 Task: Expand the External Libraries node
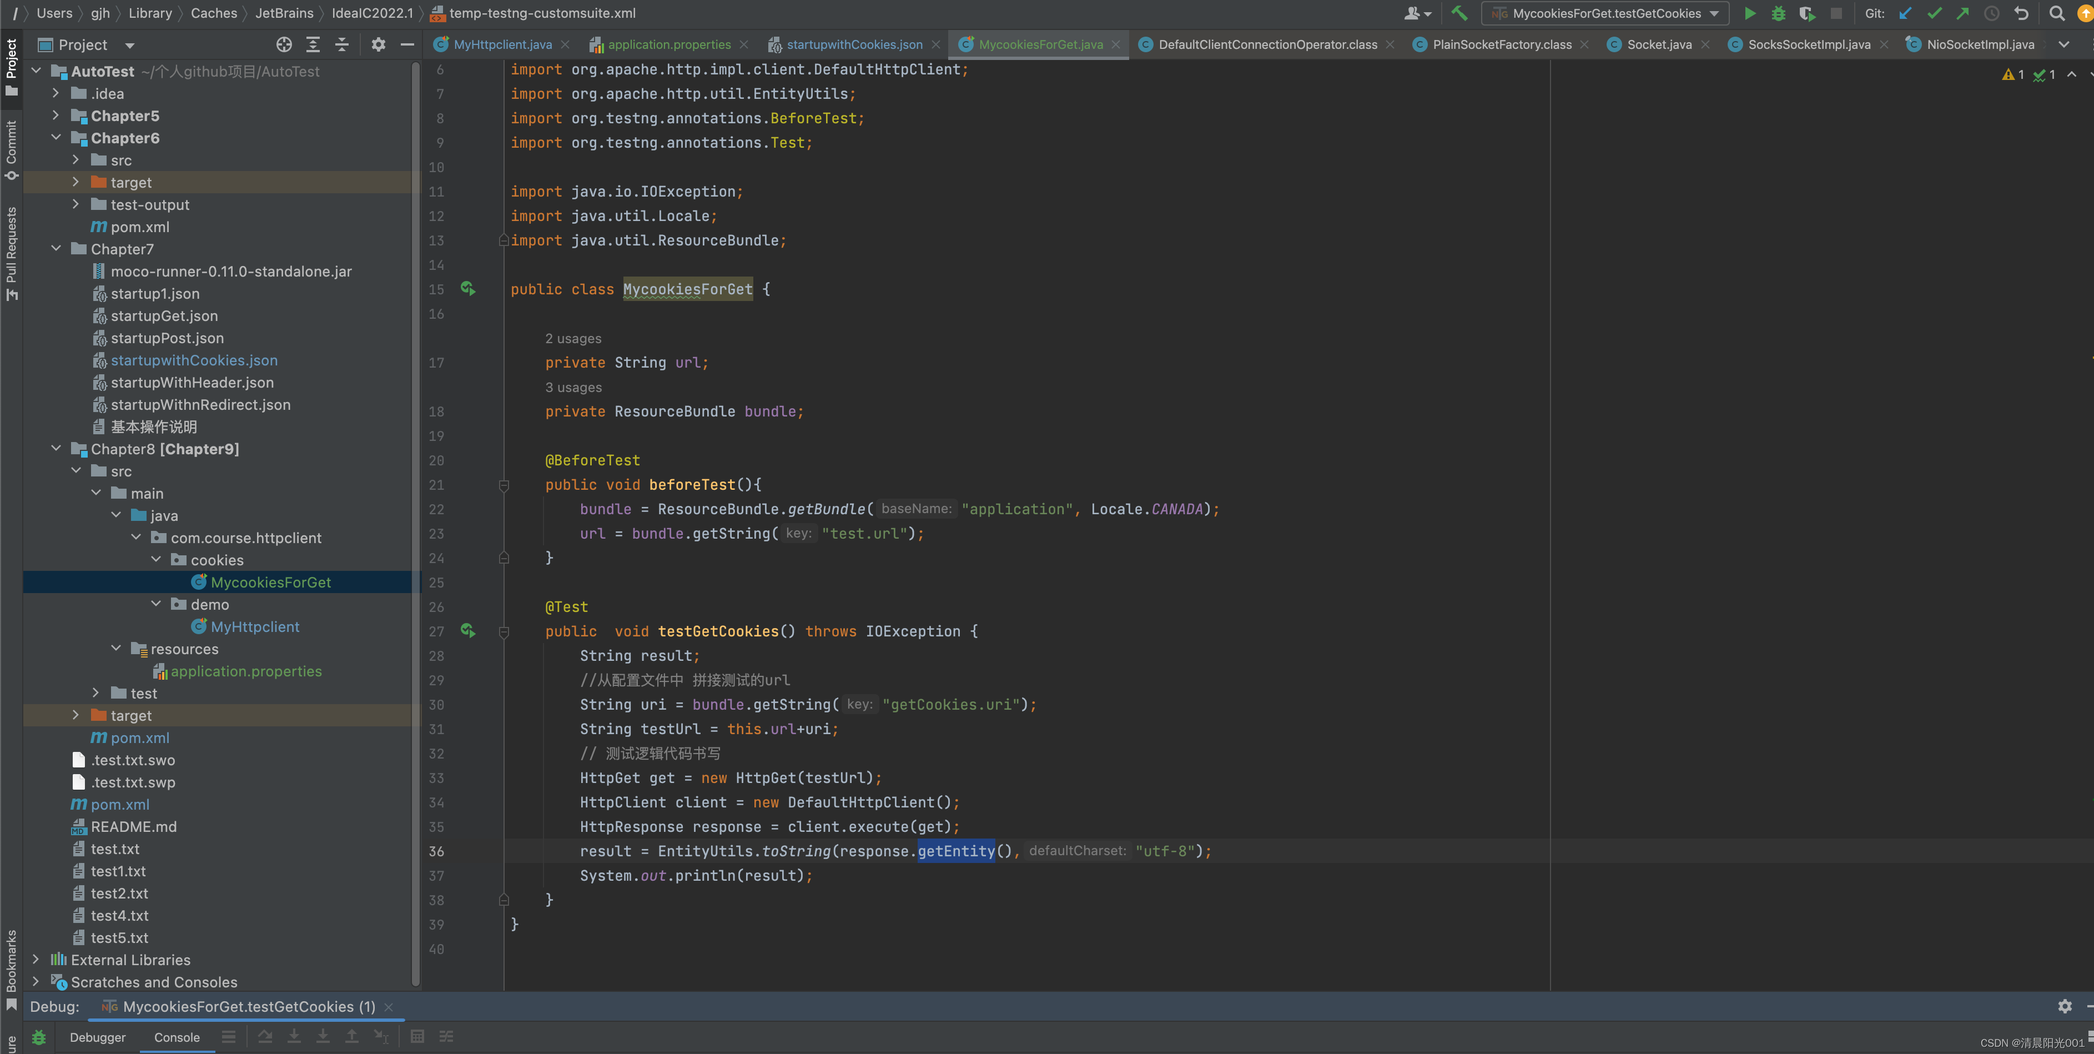[x=36, y=960]
